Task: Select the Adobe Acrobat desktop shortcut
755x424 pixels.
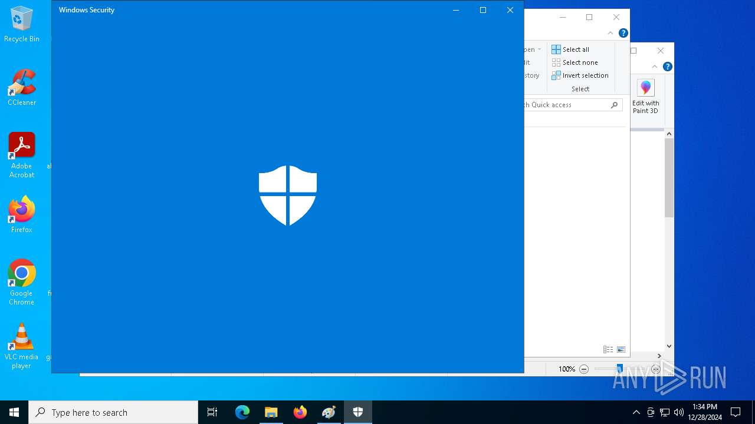Action: [22, 155]
